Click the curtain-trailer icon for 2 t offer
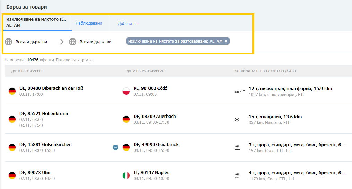This screenshot has width=352, height=189. 237,147
